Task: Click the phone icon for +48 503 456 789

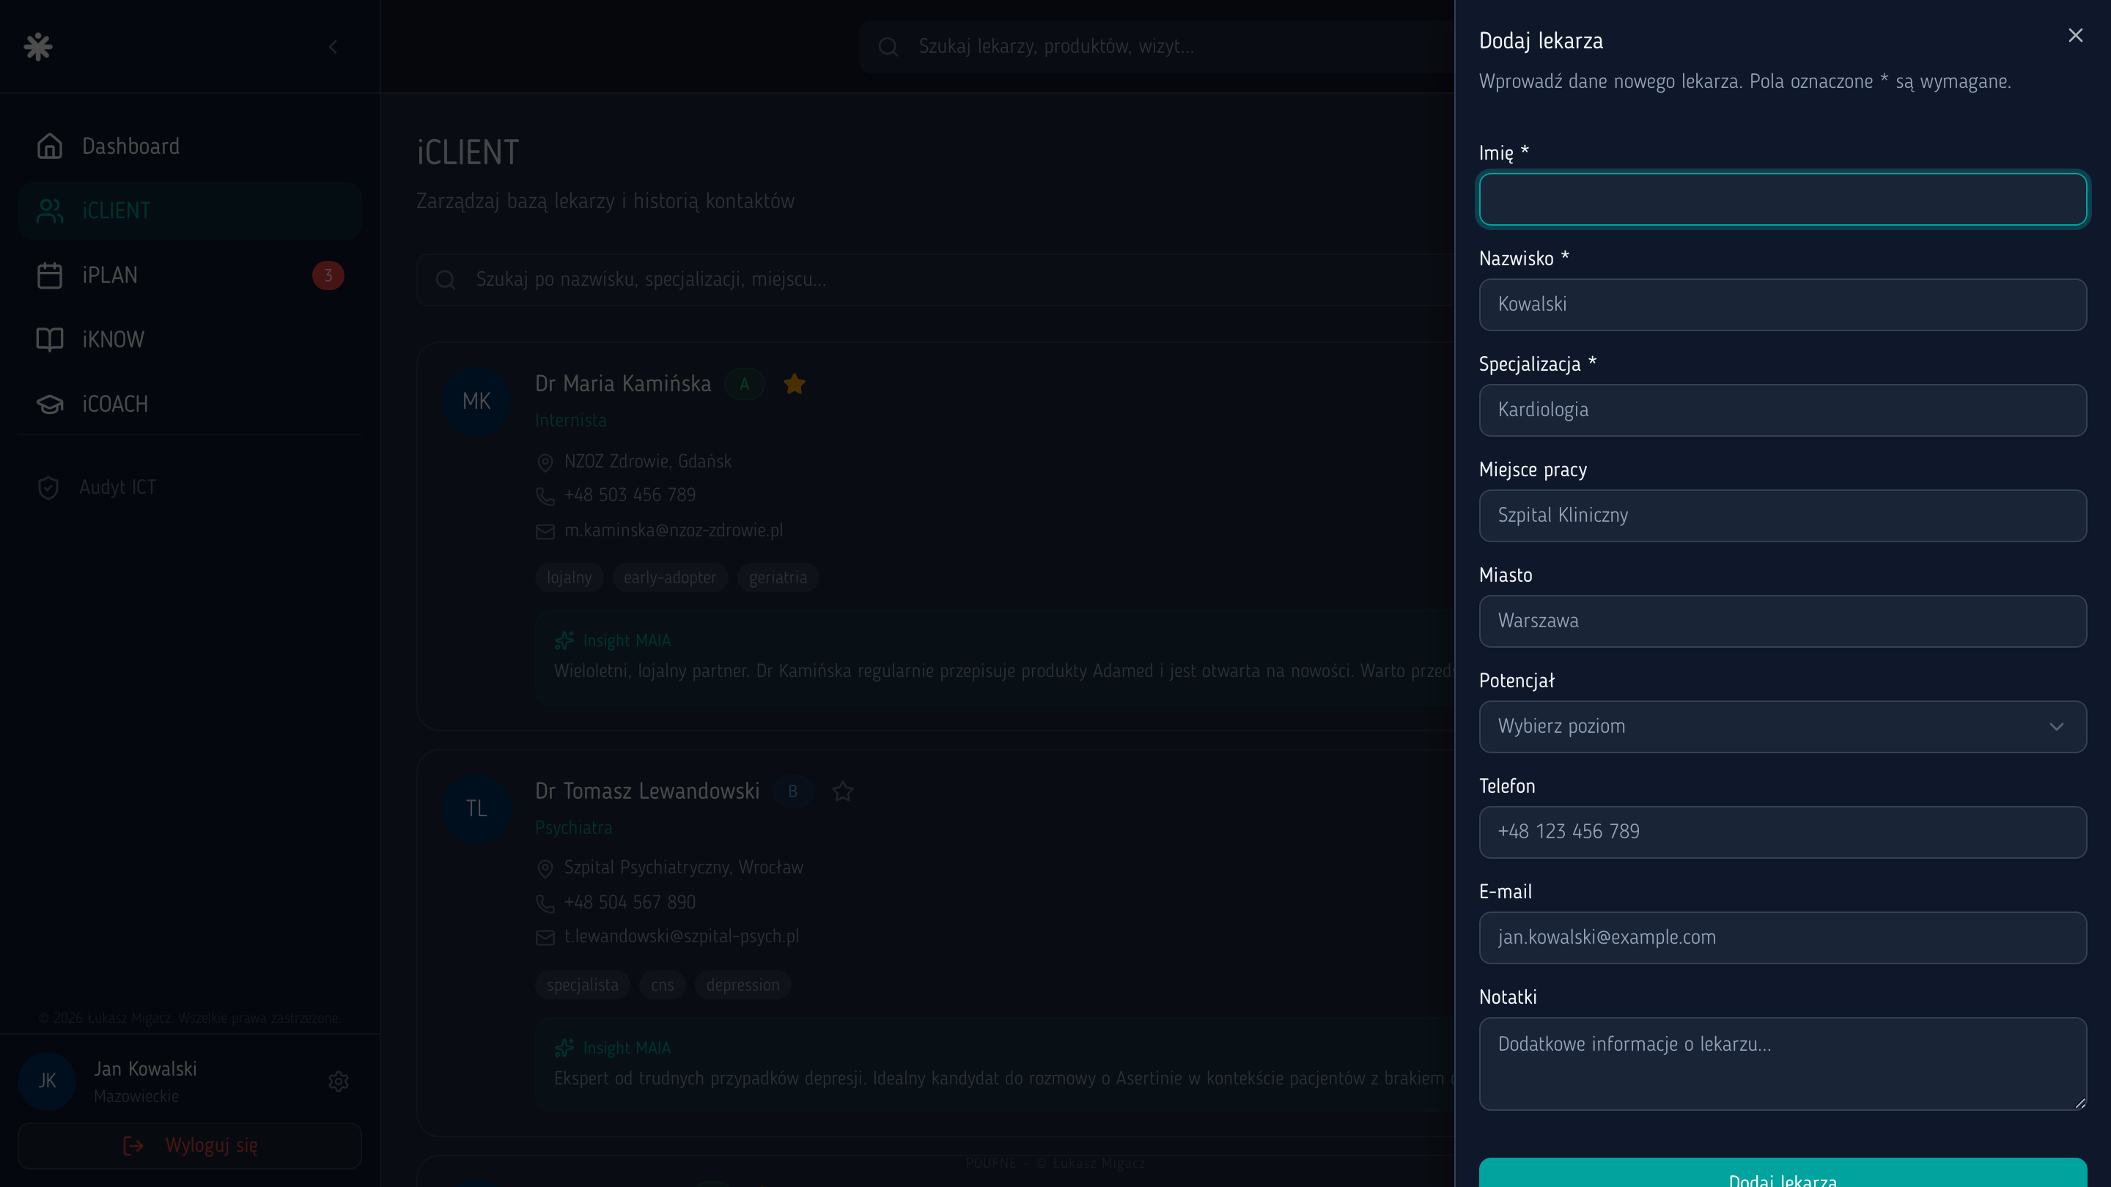Action: [545, 497]
